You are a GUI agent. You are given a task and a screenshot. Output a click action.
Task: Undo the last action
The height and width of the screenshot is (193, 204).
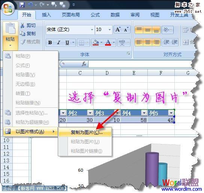(x=30, y=5)
